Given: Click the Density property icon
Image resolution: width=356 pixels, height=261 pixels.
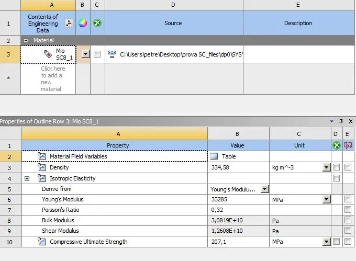Looking at the screenshot, I should pyautogui.click(x=42, y=167).
